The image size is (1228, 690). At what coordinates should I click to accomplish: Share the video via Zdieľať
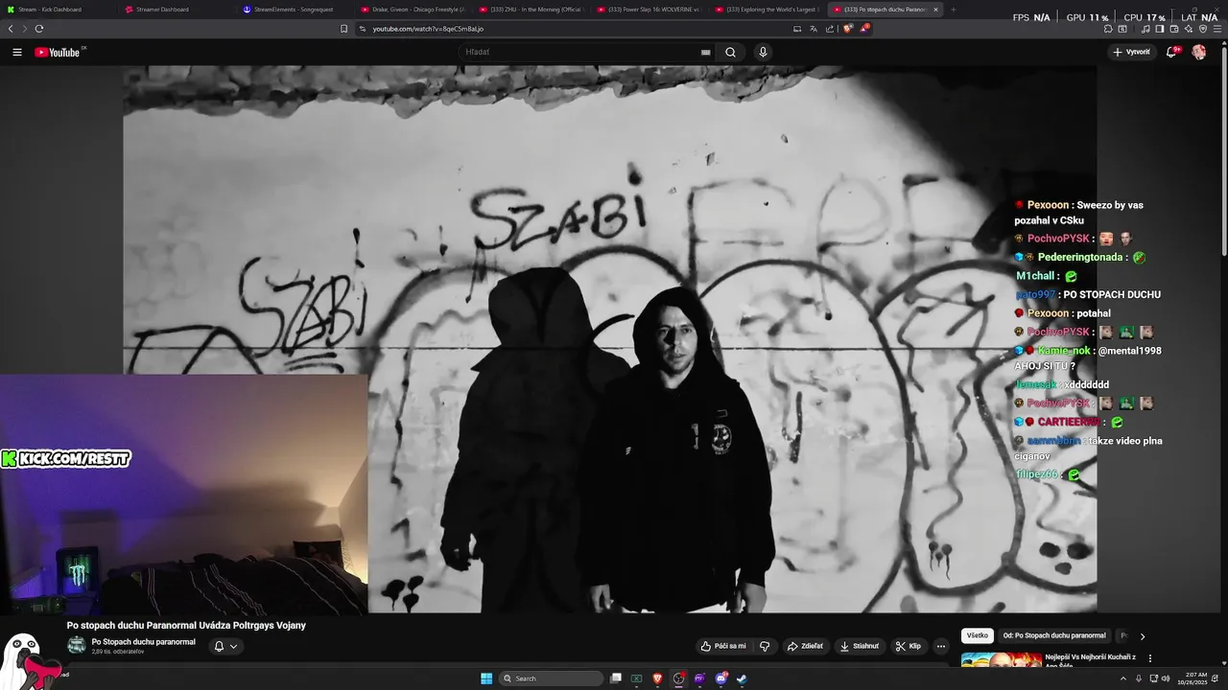point(805,646)
